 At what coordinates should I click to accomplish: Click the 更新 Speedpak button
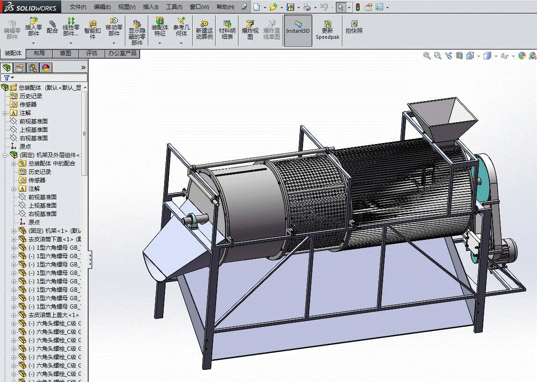[x=327, y=29]
